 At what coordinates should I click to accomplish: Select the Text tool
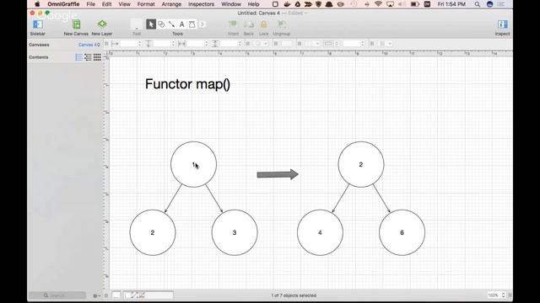pos(182,24)
